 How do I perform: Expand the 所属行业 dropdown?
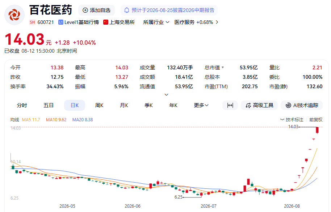[156, 22]
